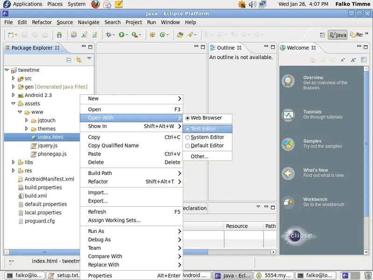Click the volume speaker icon
Viewport: 373px width, 280px height.
point(252,4)
